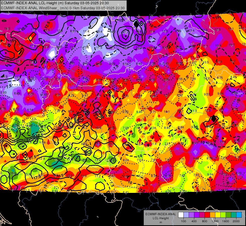Click the yellow legend swatch
Viewport: 246px width, 226px height.
(x=218, y=215)
